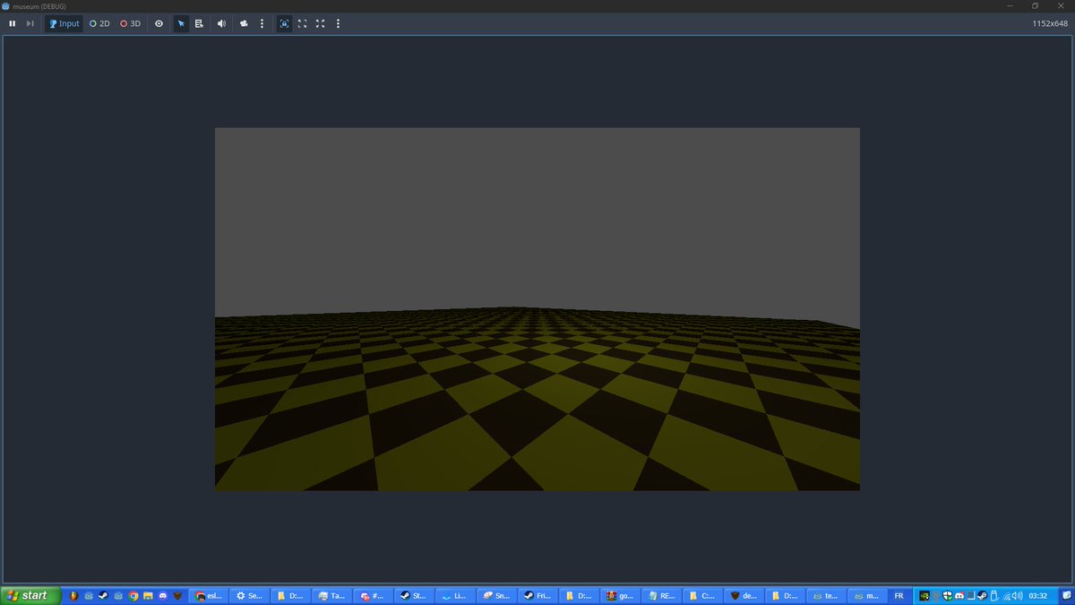Open the 'te...' Godot taskbar window

825,595
